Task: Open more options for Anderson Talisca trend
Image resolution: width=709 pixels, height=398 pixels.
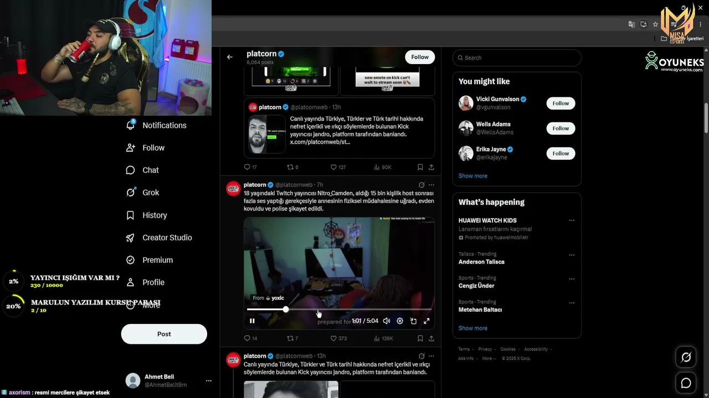Action: point(572,255)
